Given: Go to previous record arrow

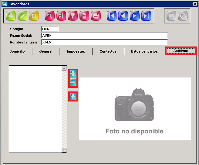Looking at the screenshot, I should pyautogui.click(x=123, y=16).
